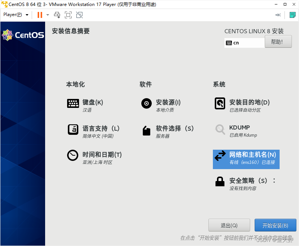Click the Send Ctrl+Alt+Del toolbar icon
Image resolution: width=299 pixels, height=246 pixels.
pos(57,15)
